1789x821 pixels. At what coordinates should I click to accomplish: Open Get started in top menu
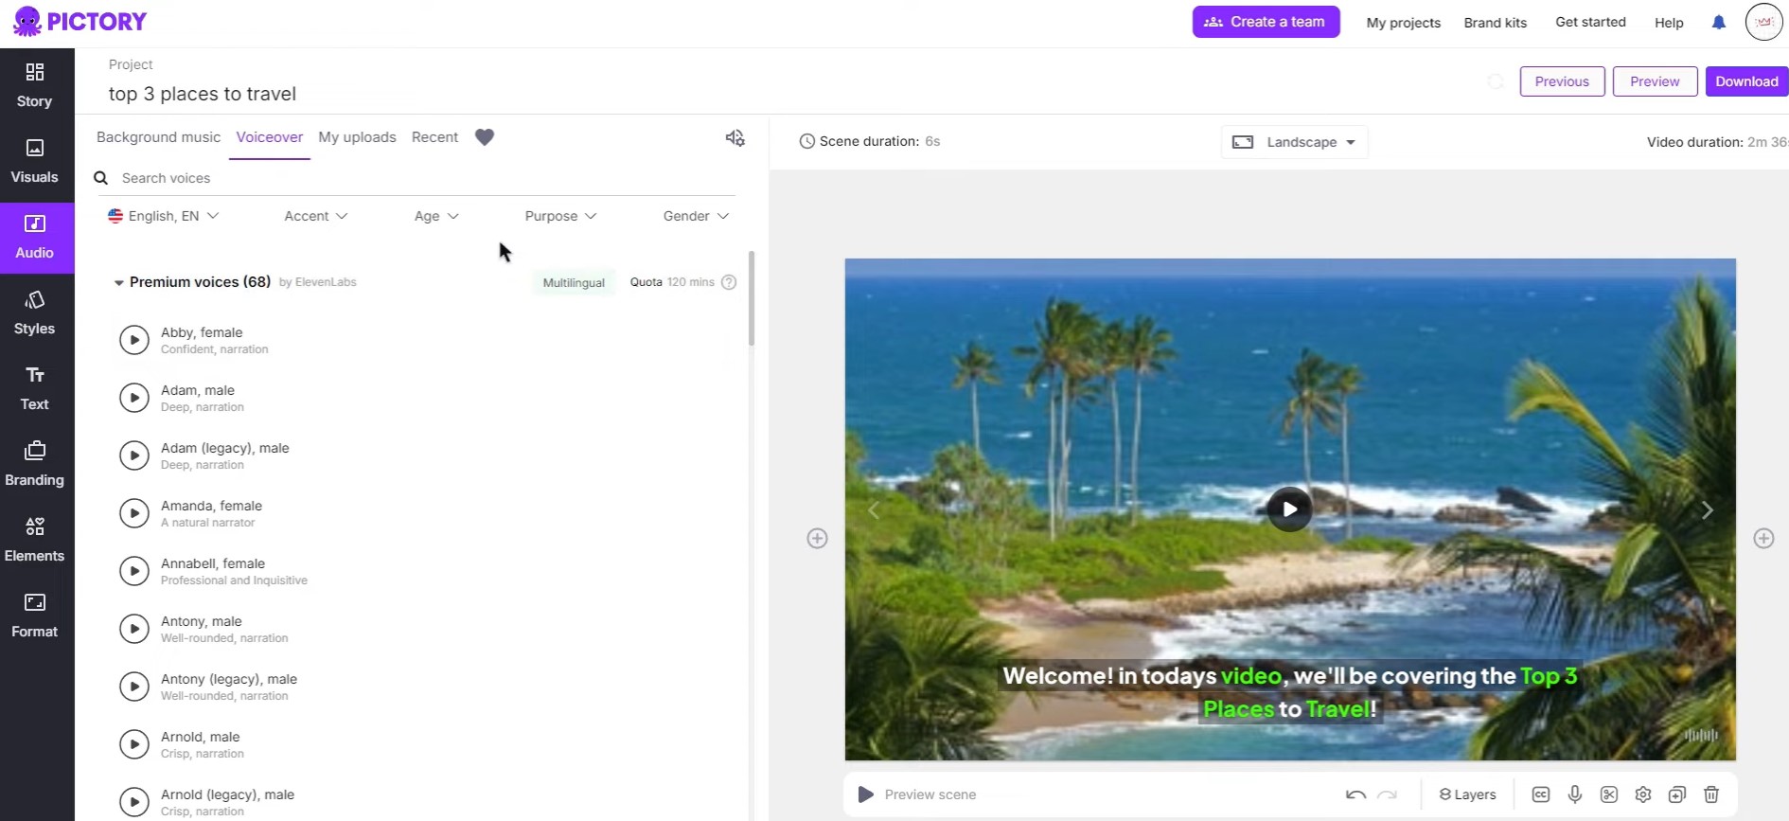click(x=1590, y=22)
